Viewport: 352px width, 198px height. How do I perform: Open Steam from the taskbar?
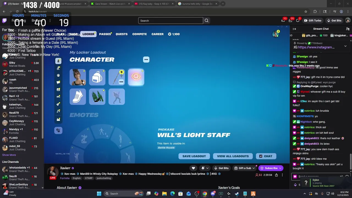[237, 194]
